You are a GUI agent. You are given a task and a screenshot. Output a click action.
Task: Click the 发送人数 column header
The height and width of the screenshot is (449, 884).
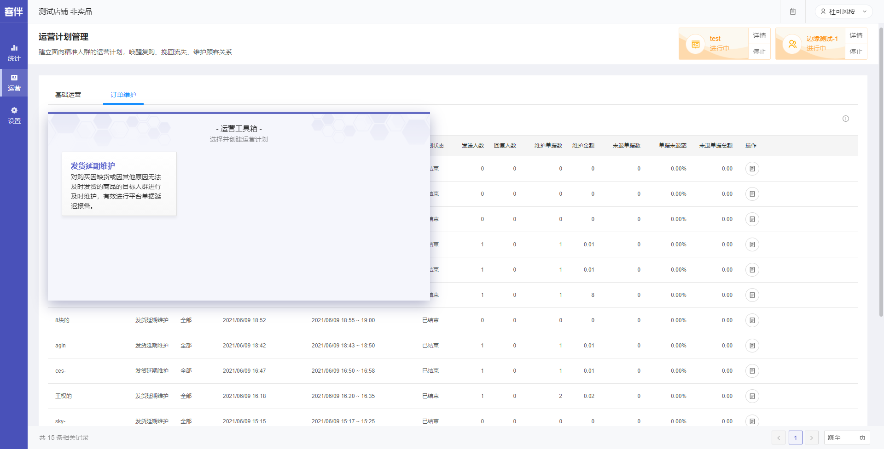click(473, 146)
